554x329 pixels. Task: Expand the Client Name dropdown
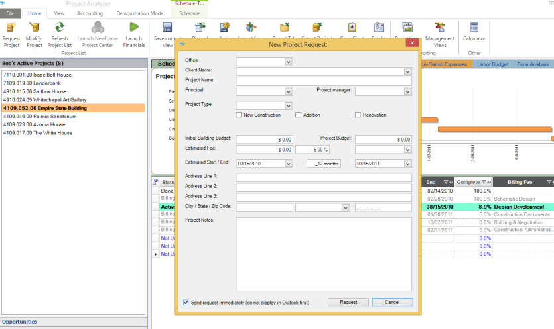coord(408,71)
